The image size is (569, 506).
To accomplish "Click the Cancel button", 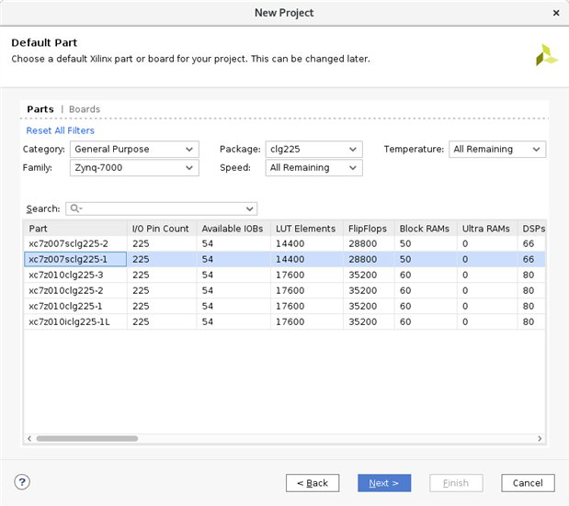I will [528, 483].
